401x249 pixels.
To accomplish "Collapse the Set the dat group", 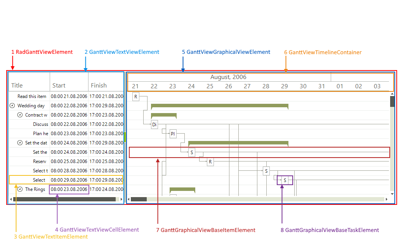I will pyautogui.click(x=19, y=143).
